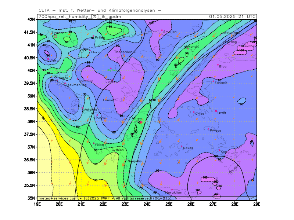
Task: Click the 23E longitude axis label
Action: [125, 204]
